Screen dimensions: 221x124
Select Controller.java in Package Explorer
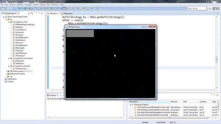coord(21,30)
